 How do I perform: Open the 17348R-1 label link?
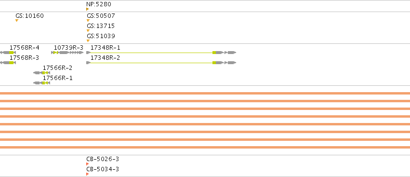[x=106, y=48]
